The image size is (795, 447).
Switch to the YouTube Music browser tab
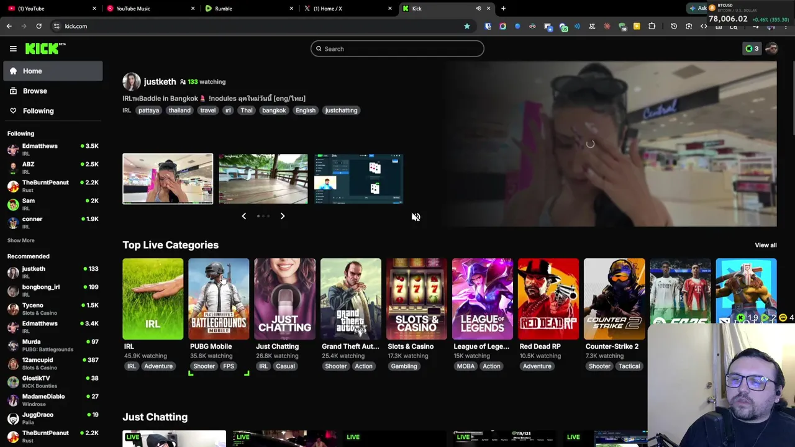point(149,8)
